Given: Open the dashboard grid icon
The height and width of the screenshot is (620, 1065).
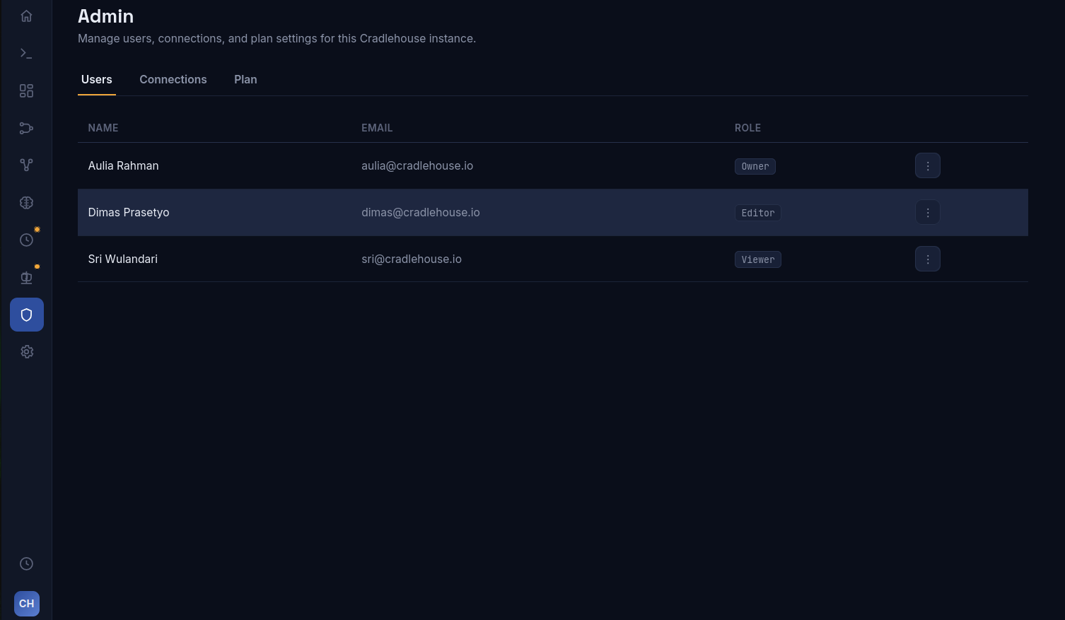Looking at the screenshot, I should (x=26, y=90).
